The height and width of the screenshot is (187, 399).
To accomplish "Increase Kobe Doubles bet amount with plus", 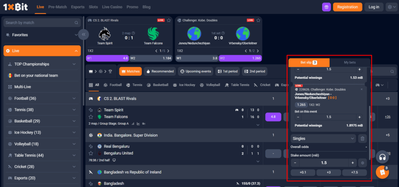I will point(359,117).
